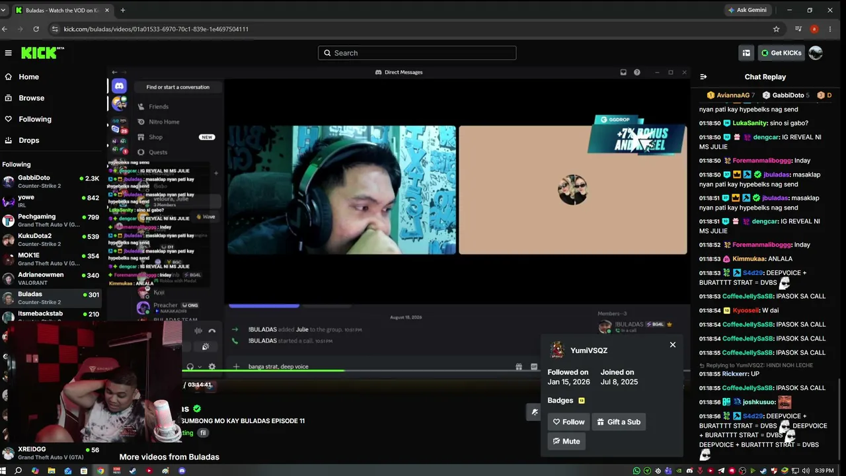Open Chrome three-dot menu
The width and height of the screenshot is (846, 476).
(830, 29)
